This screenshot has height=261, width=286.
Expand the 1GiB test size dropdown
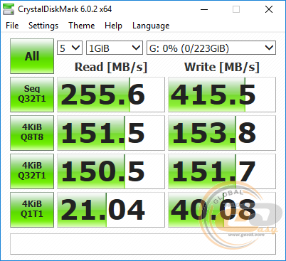115,48
